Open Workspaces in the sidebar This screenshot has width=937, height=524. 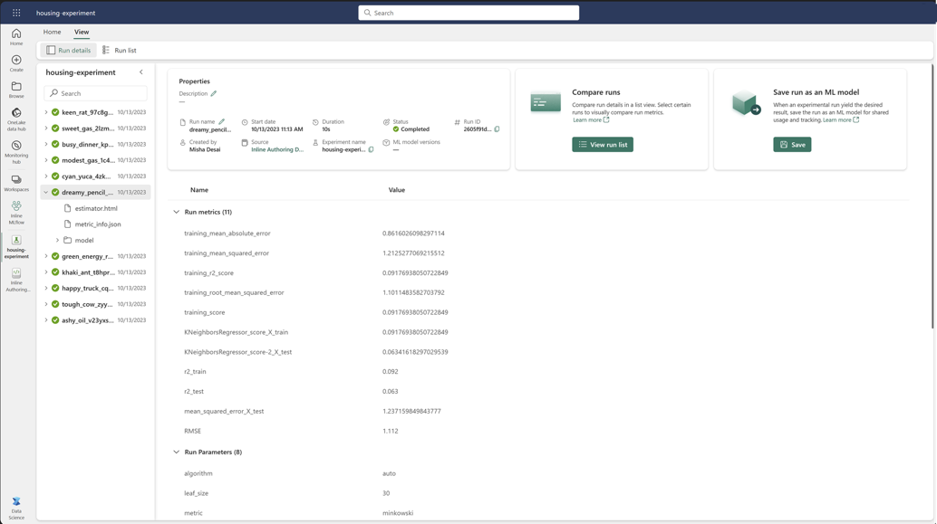[x=16, y=183]
